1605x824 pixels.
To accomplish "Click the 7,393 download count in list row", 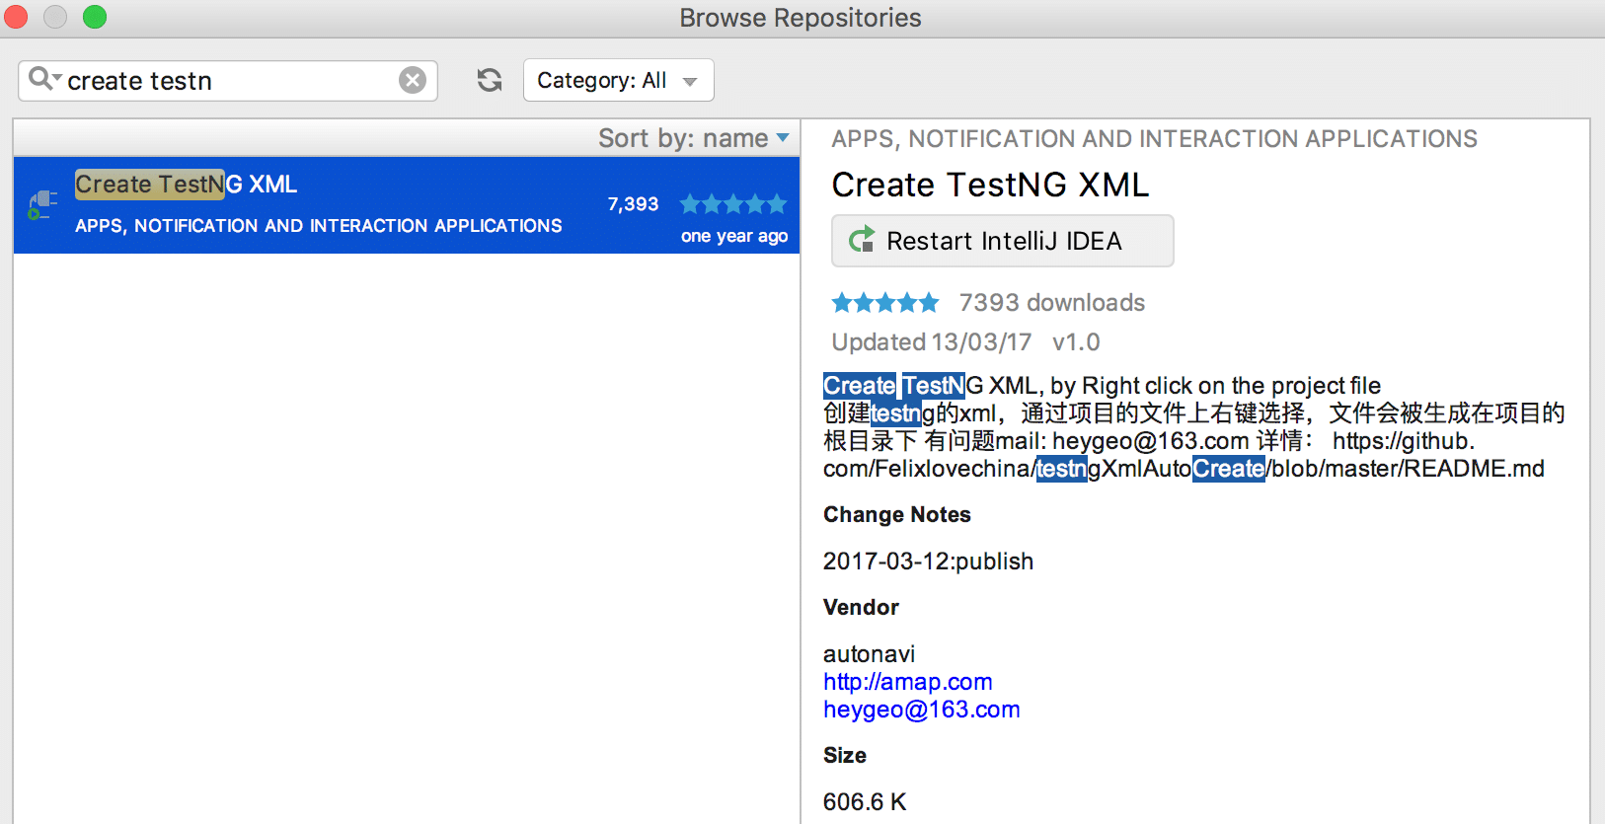I will pyautogui.click(x=633, y=204).
